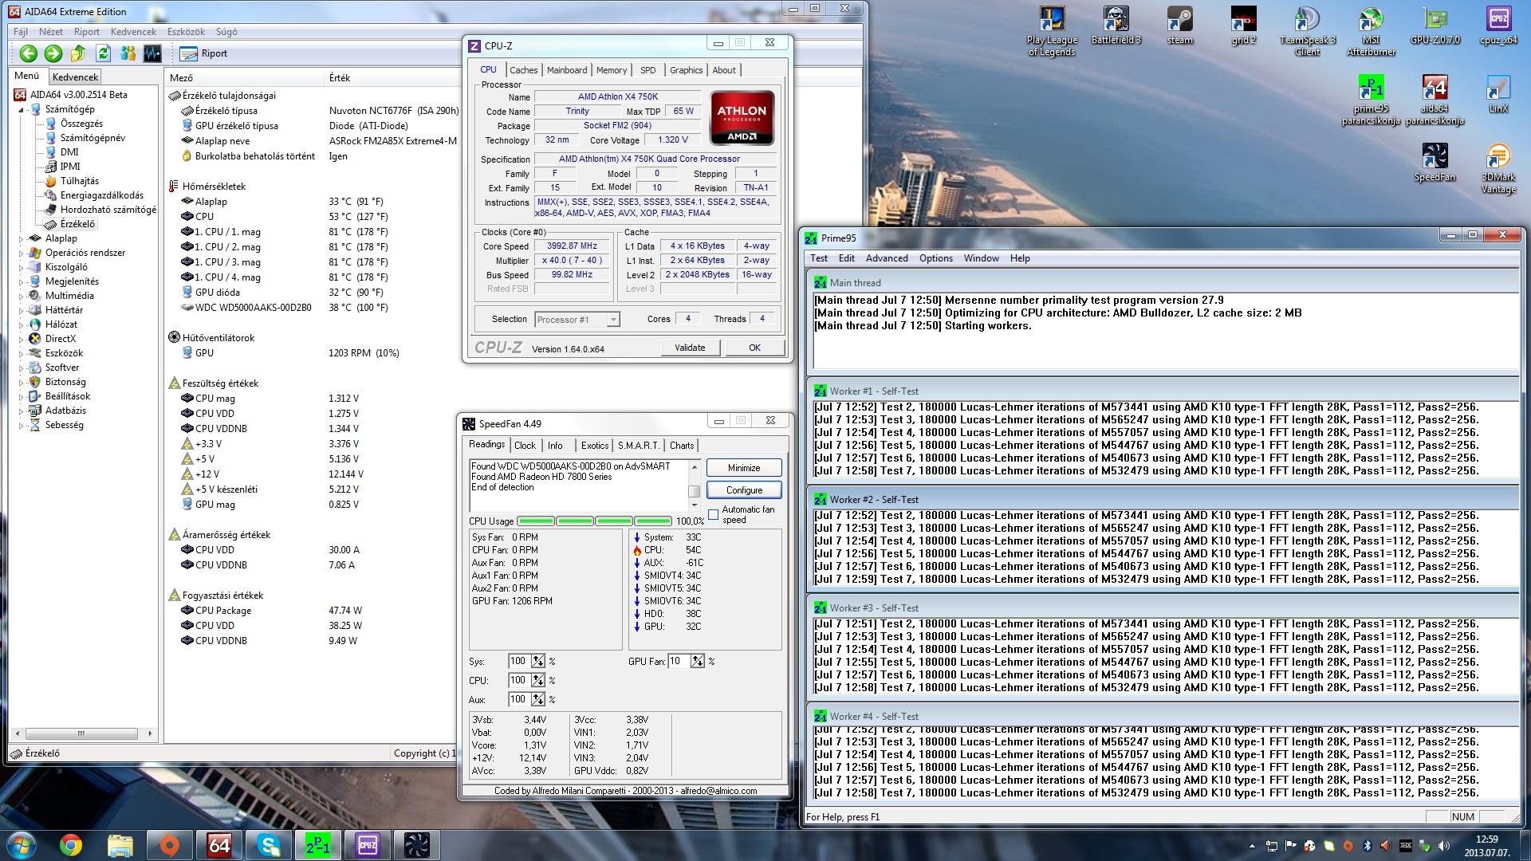
Task: Click the Prime95 taskbar icon
Action: tap(318, 845)
